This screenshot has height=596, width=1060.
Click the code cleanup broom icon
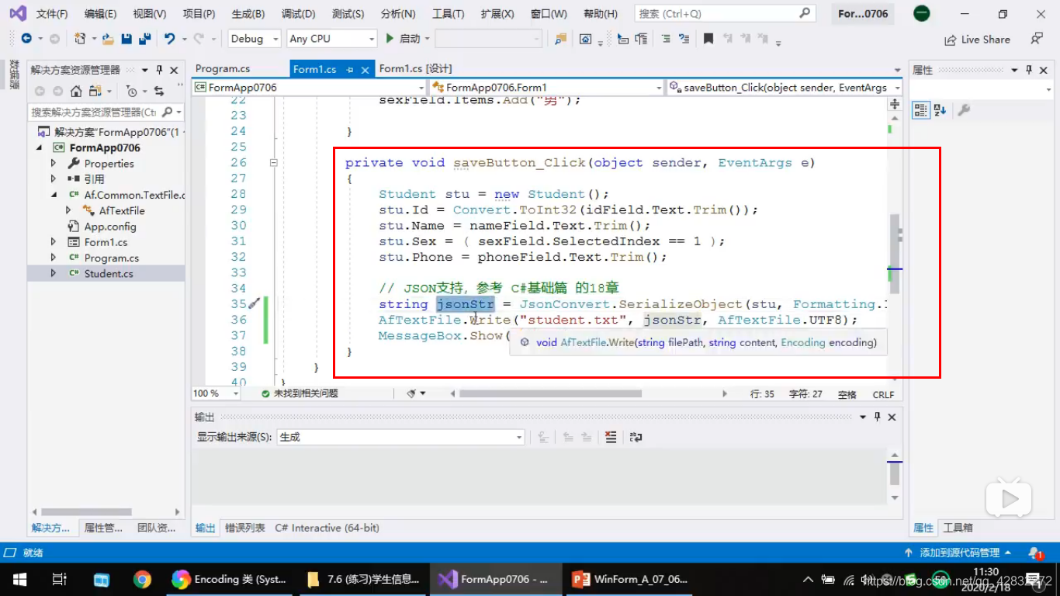pos(412,393)
